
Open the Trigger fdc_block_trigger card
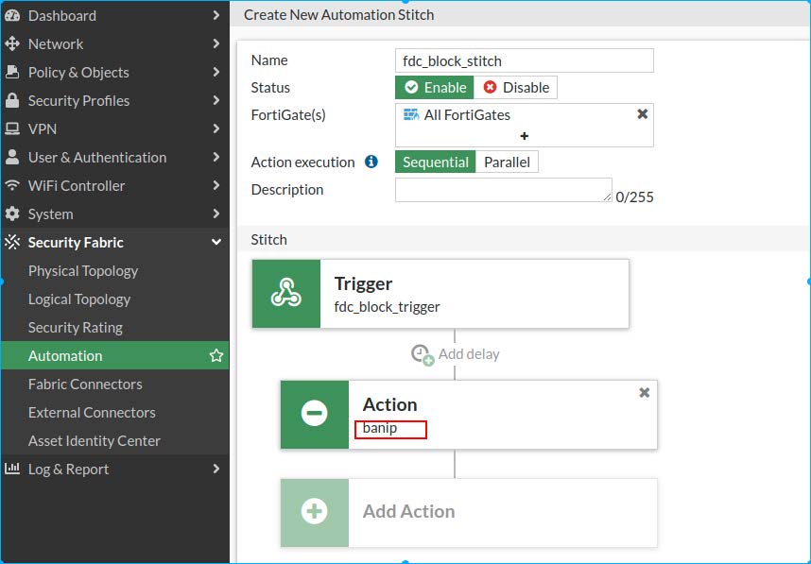tap(440, 294)
